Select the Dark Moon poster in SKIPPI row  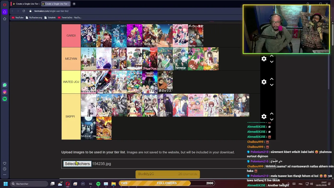coord(88,128)
